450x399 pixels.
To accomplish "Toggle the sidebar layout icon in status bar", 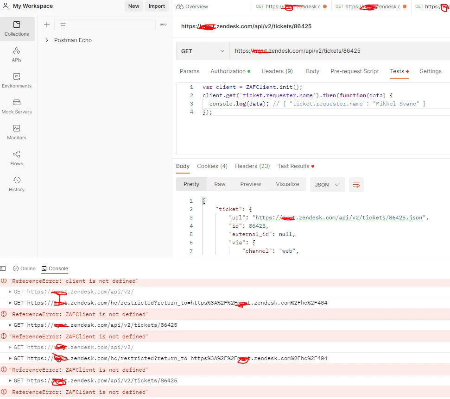I will [x=3, y=268].
